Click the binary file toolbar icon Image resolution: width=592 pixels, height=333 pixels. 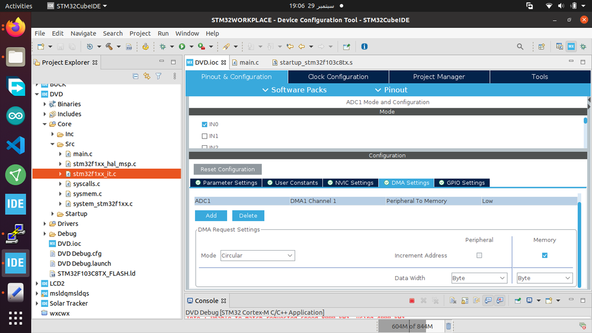129,46
